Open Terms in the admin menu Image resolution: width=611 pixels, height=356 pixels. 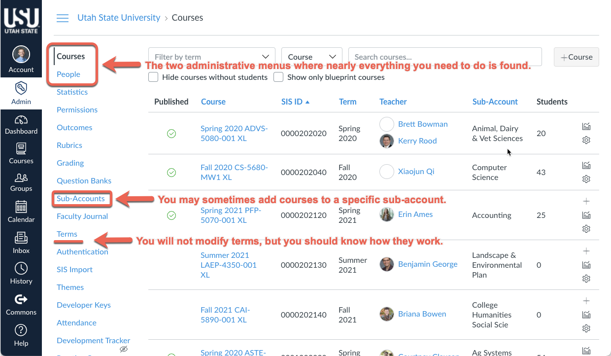[x=67, y=234]
